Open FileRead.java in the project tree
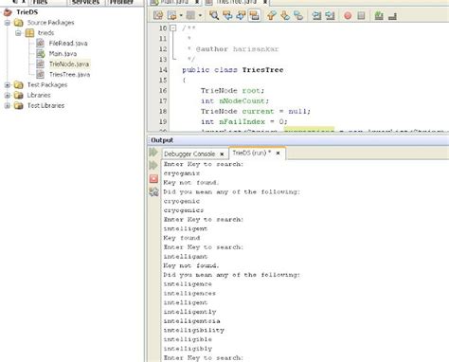 pyautogui.click(x=68, y=44)
